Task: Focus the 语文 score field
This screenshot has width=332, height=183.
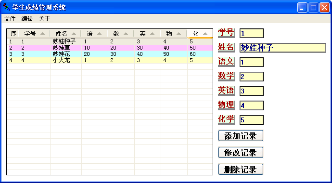Action: click(252, 62)
